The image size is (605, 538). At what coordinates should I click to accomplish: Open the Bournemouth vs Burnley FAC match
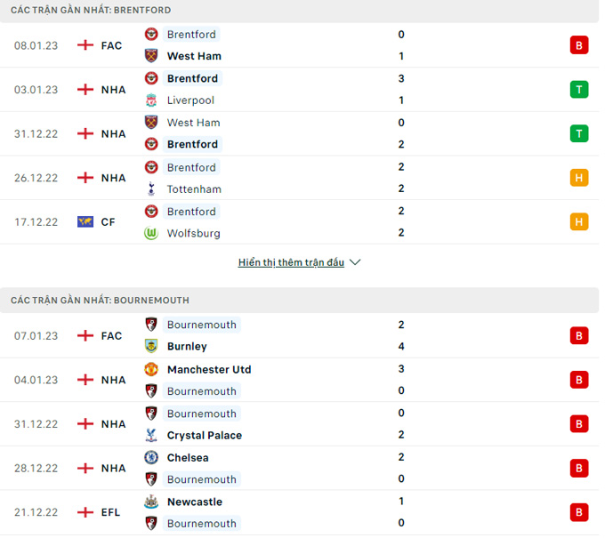294,336
